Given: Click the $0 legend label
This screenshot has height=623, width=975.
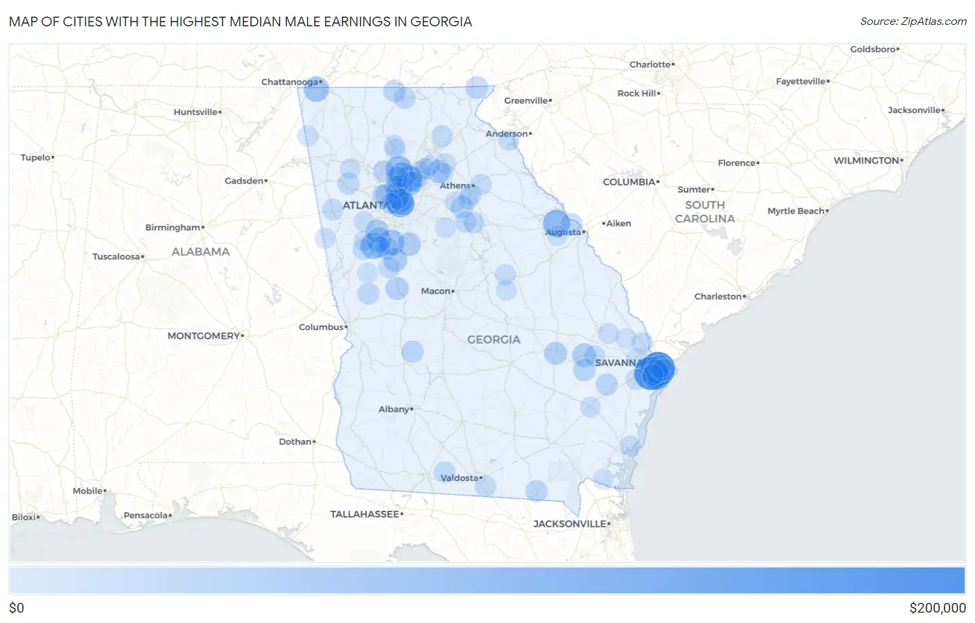Looking at the screenshot, I should point(17,608).
